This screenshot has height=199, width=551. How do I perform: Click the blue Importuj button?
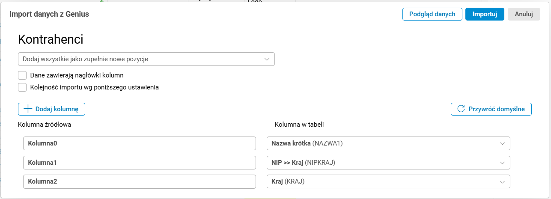pyautogui.click(x=485, y=14)
